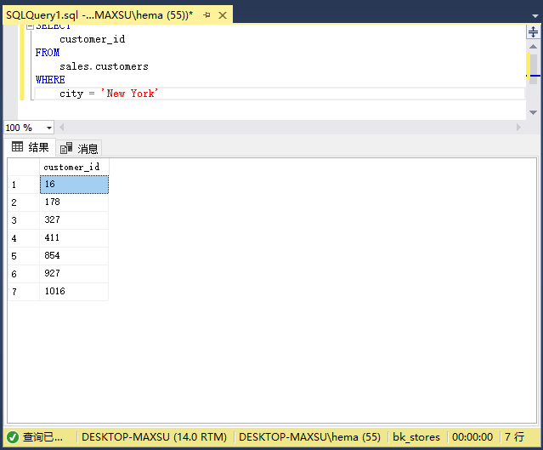Click the editor vertical scroll up arrow
543x450 pixels.
pyautogui.click(x=534, y=46)
